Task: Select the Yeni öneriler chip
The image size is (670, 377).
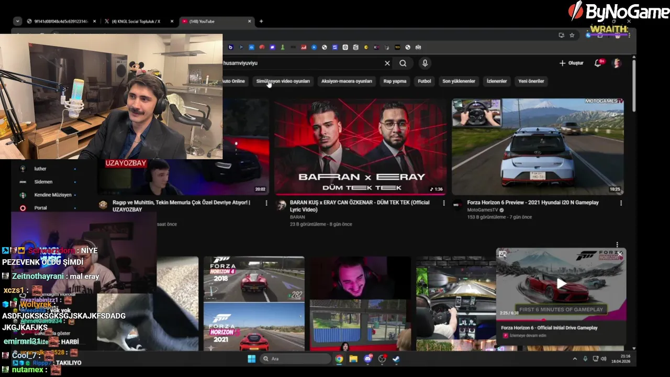Action: pos(531,81)
